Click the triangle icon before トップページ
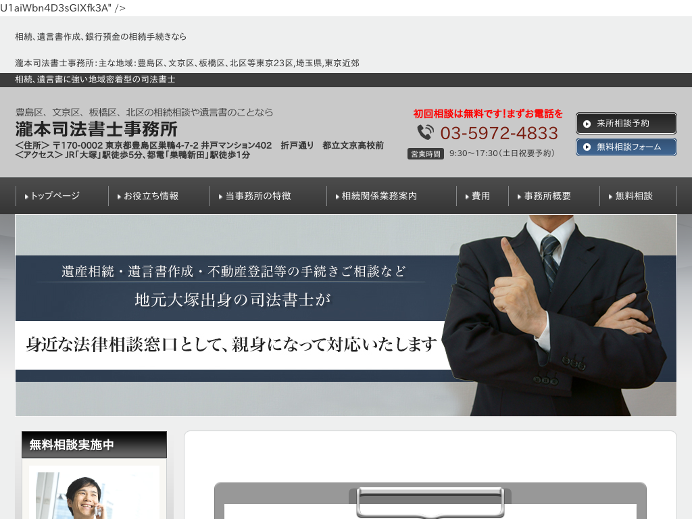This screenshot has width=692, height=519. click(x=26, y=197)
